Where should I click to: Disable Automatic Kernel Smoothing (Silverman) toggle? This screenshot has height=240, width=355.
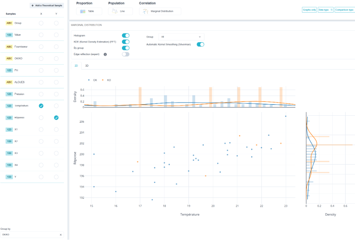pyautogui.click(x=200, y=45)
